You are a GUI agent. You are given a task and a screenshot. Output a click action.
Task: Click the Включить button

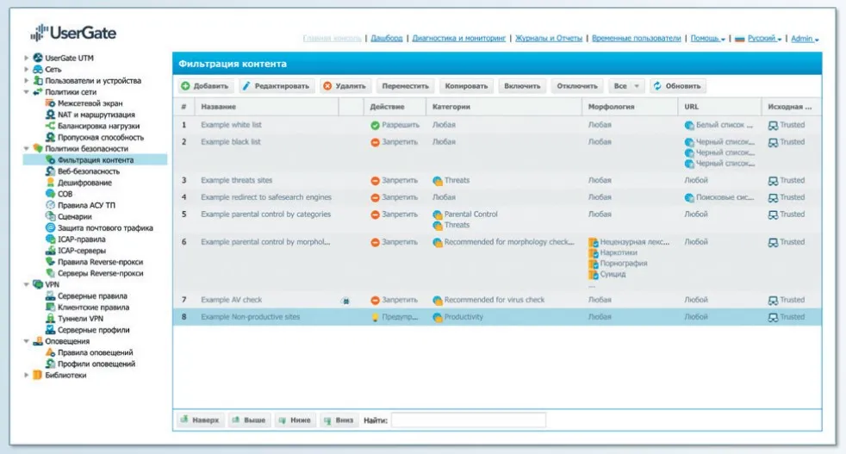tap(522, 86)
